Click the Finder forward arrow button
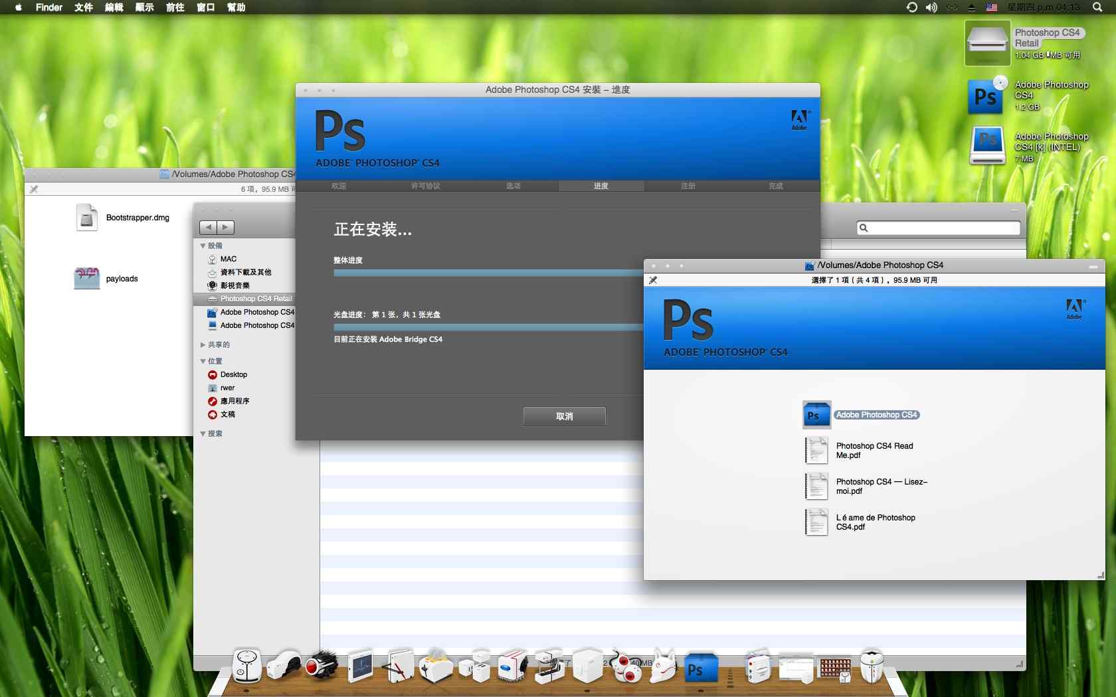The image size is (1116, 697). (226, 228)
